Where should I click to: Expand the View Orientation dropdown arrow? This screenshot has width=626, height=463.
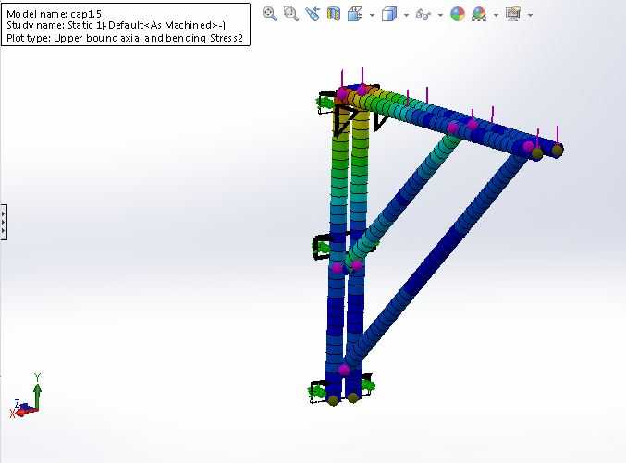tap(372, 15)
